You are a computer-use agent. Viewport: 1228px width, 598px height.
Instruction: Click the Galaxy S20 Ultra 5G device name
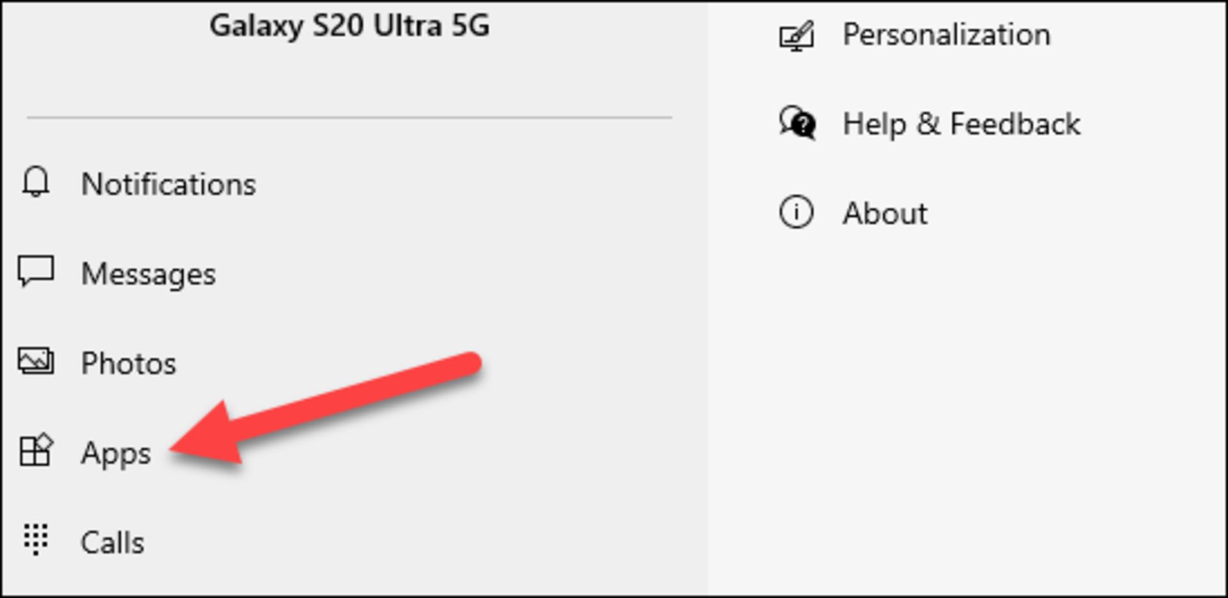click(x=349, y=26)
